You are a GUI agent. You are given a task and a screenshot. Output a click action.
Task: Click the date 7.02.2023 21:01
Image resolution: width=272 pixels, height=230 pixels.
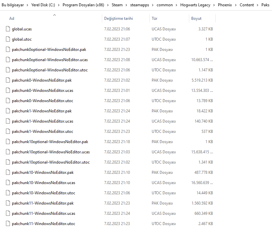tap(117, 91)
